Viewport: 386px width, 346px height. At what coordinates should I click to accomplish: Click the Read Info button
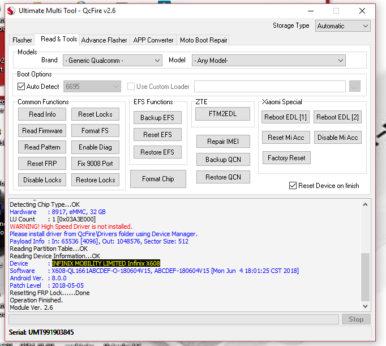42,114
